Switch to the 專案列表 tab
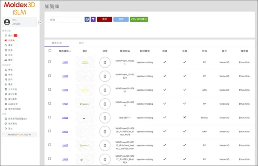The image size is (258, 166). [57, 43]
